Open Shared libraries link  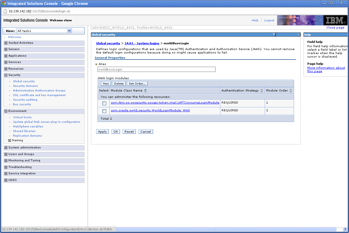click(x=24, y=131)
